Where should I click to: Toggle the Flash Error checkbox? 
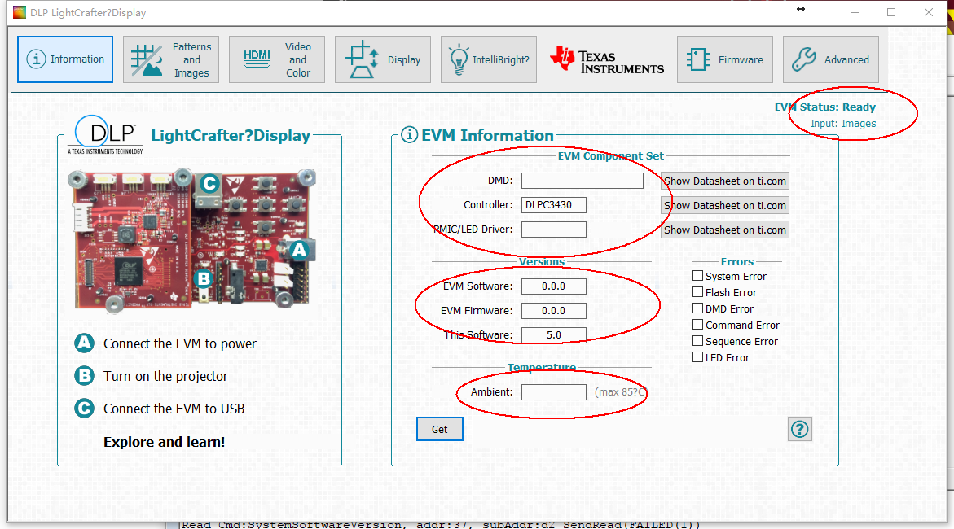698,292
